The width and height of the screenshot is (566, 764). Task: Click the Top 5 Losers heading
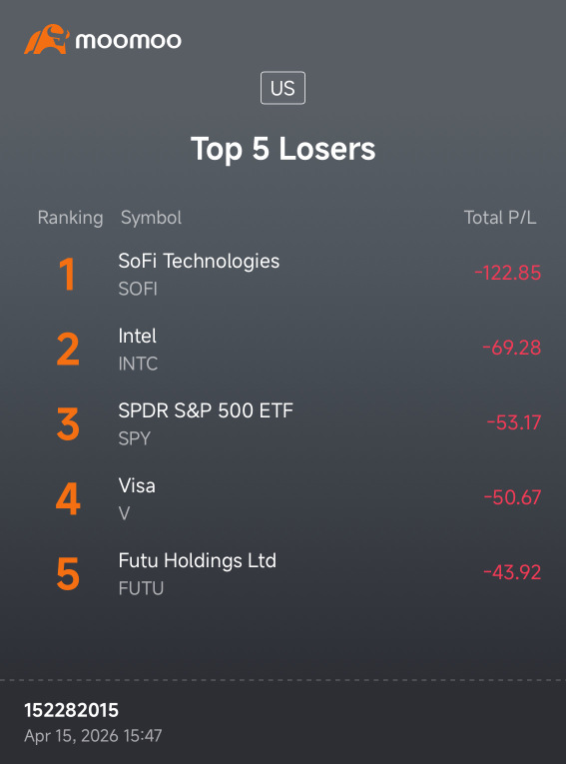(x=283, y=149)
